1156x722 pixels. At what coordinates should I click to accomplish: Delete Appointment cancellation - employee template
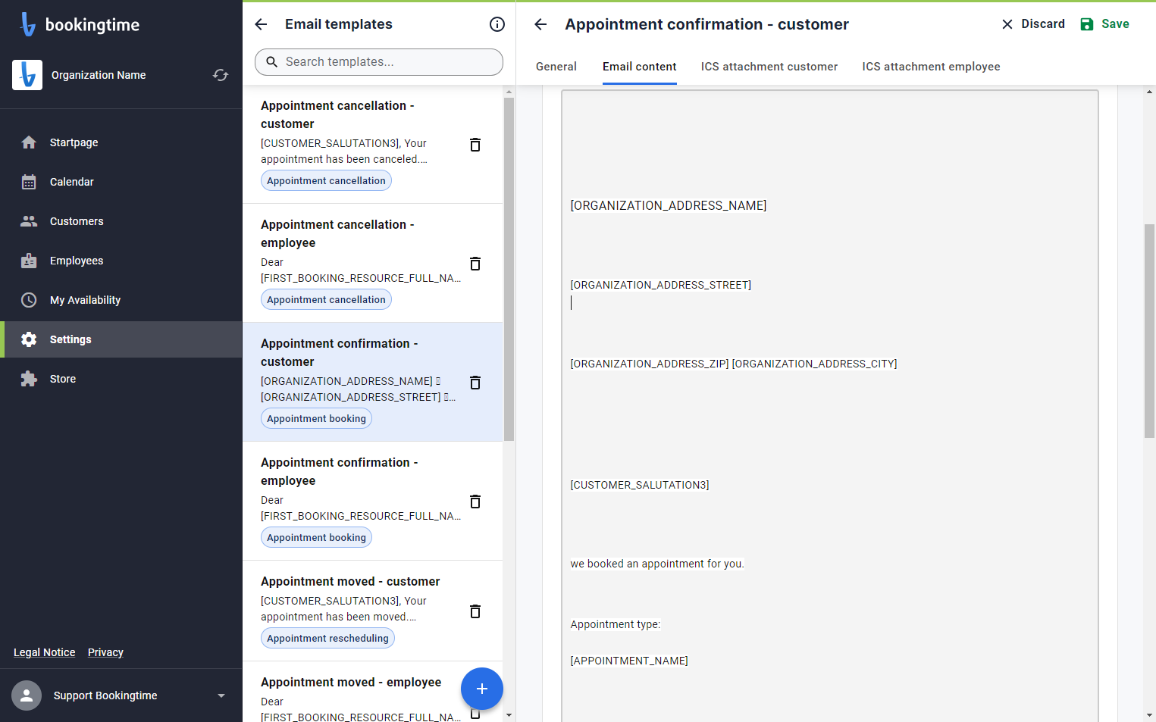(475, 264)
